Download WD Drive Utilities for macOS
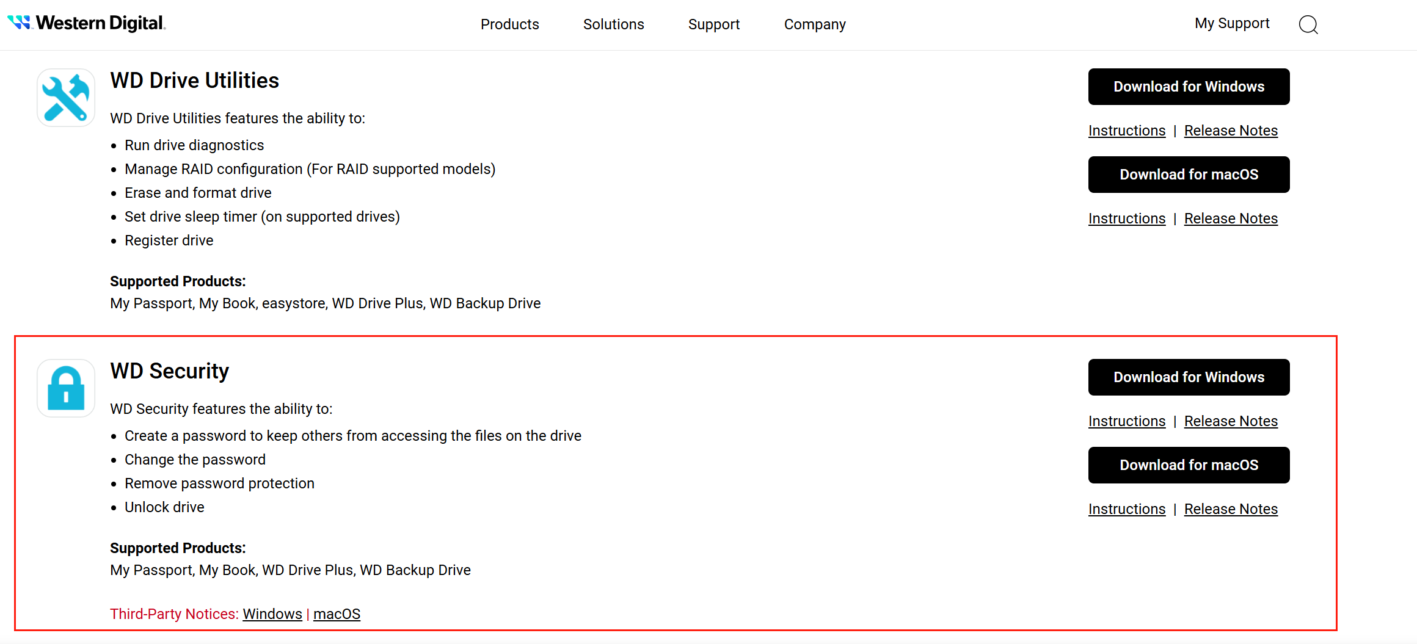The height and width of the screenshot is (644, 1417). [x=1189, y=175]
